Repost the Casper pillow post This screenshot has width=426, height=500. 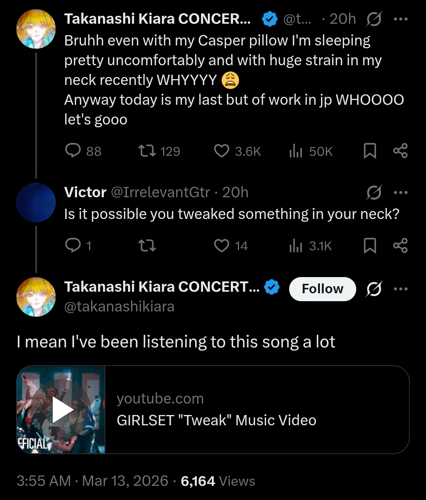[148, 151]
